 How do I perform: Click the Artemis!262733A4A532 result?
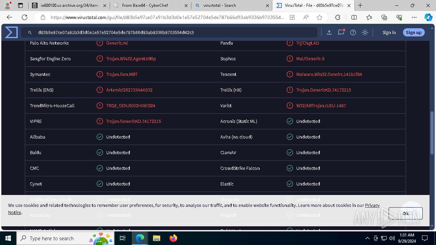point(129,90)
